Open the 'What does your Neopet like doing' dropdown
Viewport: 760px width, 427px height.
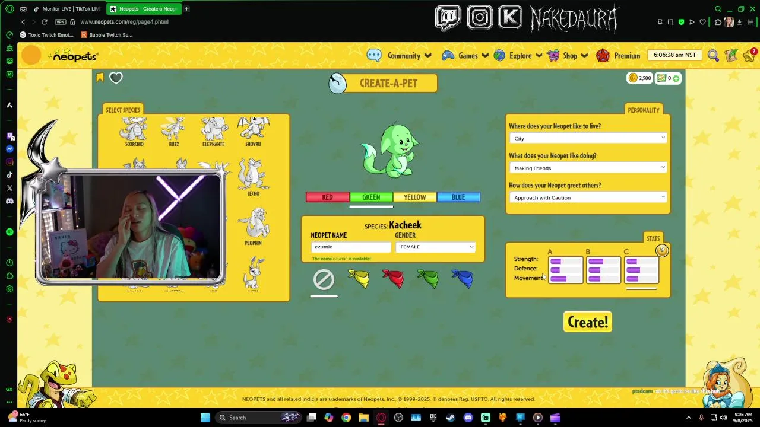coord(588,168)
